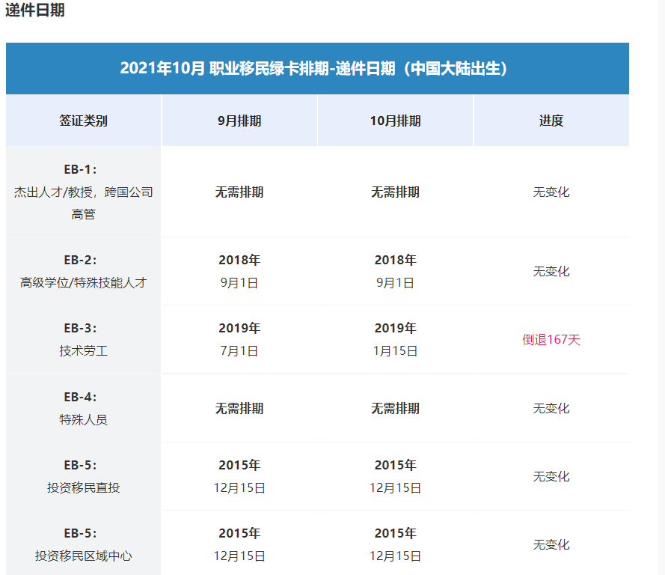Click EB-2 September date 2018年 9月1日

tap(239, 271)
